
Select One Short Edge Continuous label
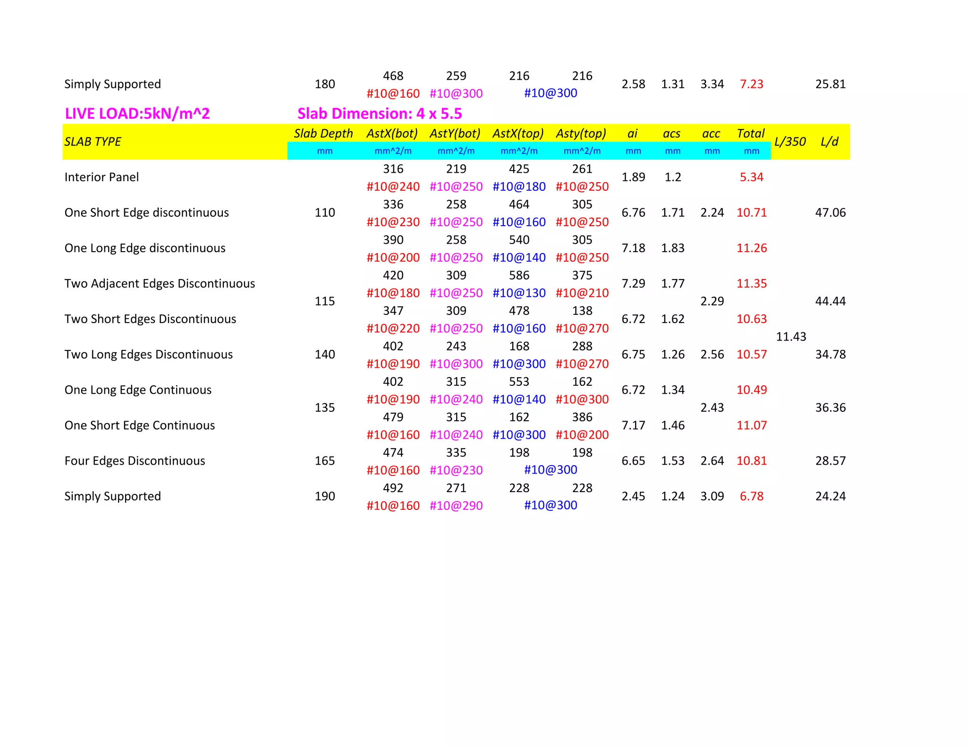click(x=139, y=425)
